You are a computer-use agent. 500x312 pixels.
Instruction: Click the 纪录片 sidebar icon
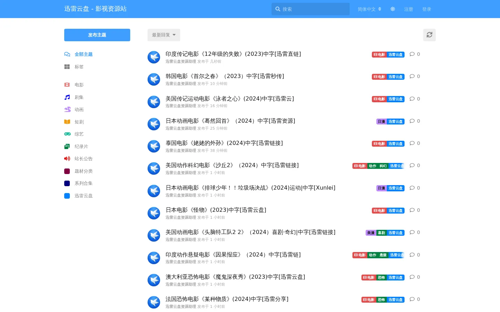click(x=67, y=147)
